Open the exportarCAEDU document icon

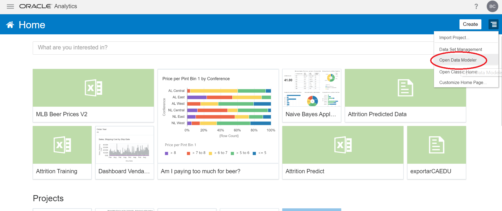pos(437,145)
